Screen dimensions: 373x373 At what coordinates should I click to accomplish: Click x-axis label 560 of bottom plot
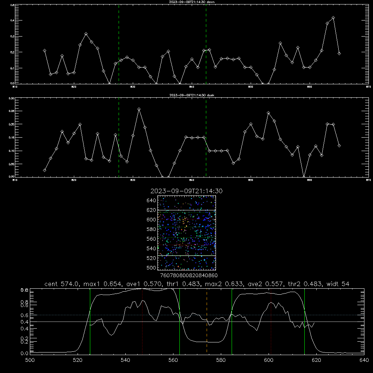coord(173,360)
